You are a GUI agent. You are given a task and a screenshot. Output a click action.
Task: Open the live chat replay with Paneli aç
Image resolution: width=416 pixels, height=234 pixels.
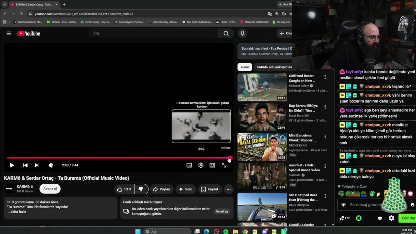pos(222,212)
